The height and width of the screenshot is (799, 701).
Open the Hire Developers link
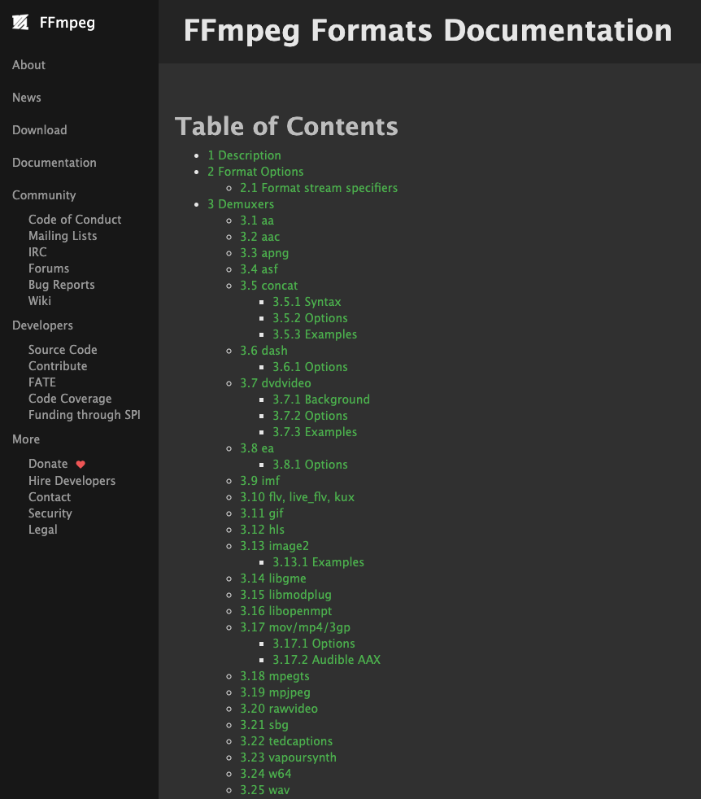click(72, 481)
